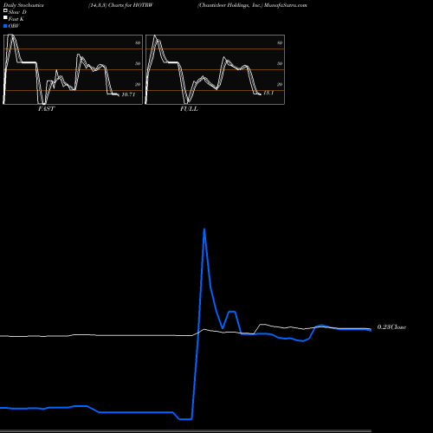Image resolution: width=433 pixels, height=433 pixels.
Task: Click the '(14,3,3) Charts for HOTRW' text
Action: tap(120, 5)
